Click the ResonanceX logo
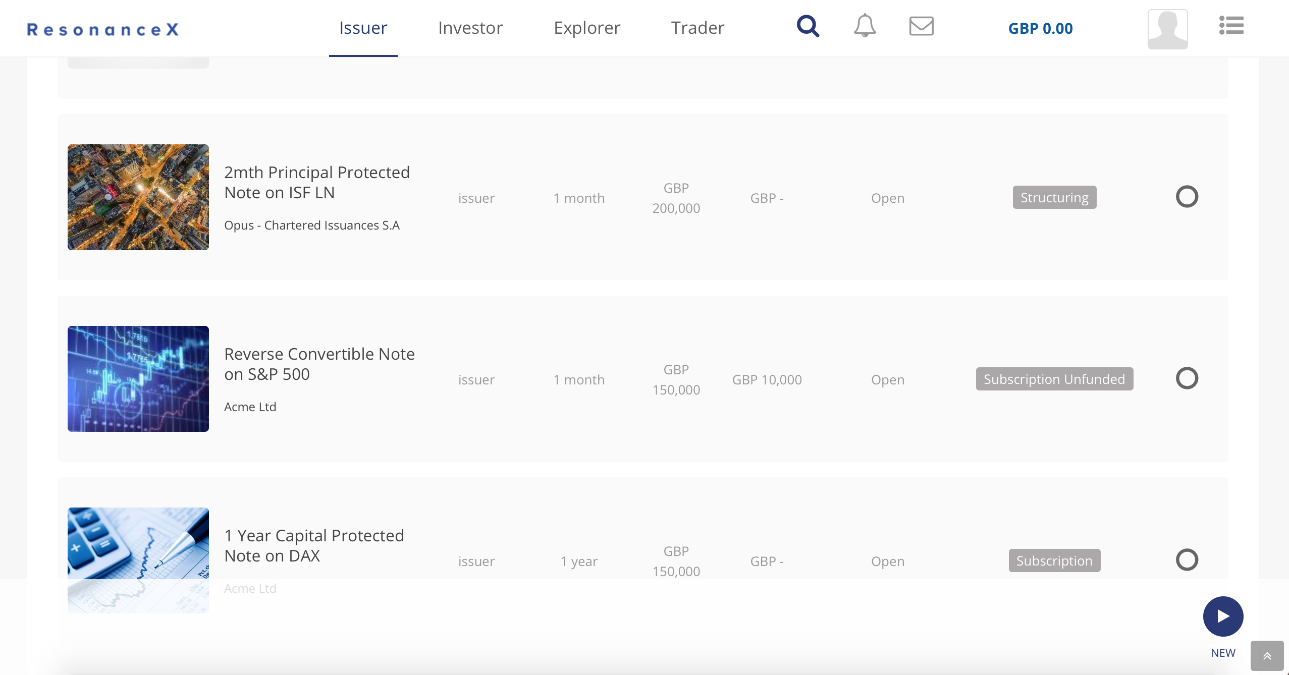 [103, 29]
